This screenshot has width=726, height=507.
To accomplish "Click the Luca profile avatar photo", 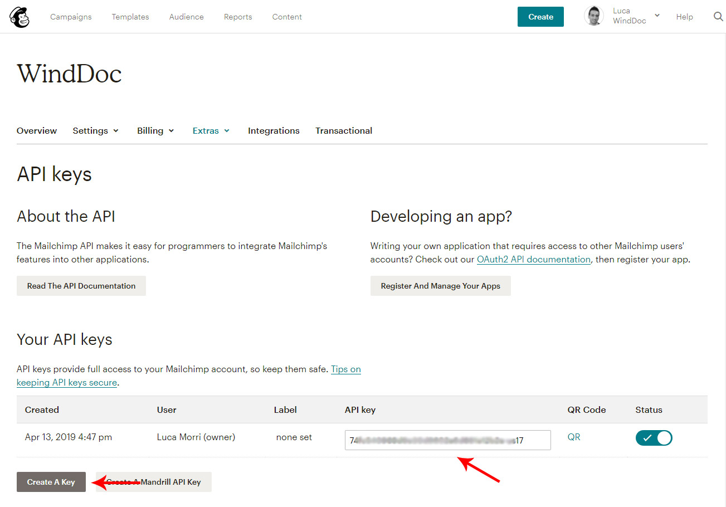I will tap(594, 16).
